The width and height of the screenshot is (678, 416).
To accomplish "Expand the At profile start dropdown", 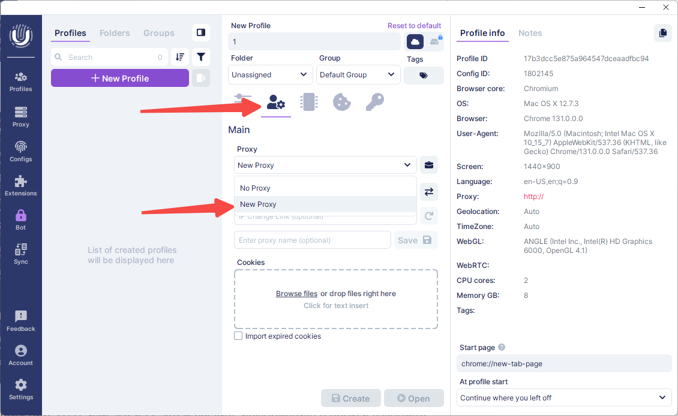I will pos(563,397).
